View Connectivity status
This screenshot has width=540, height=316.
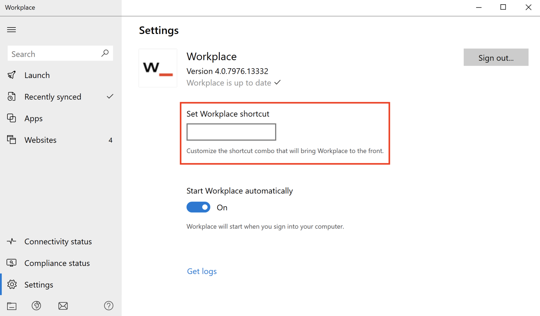(x=58, y=242)
